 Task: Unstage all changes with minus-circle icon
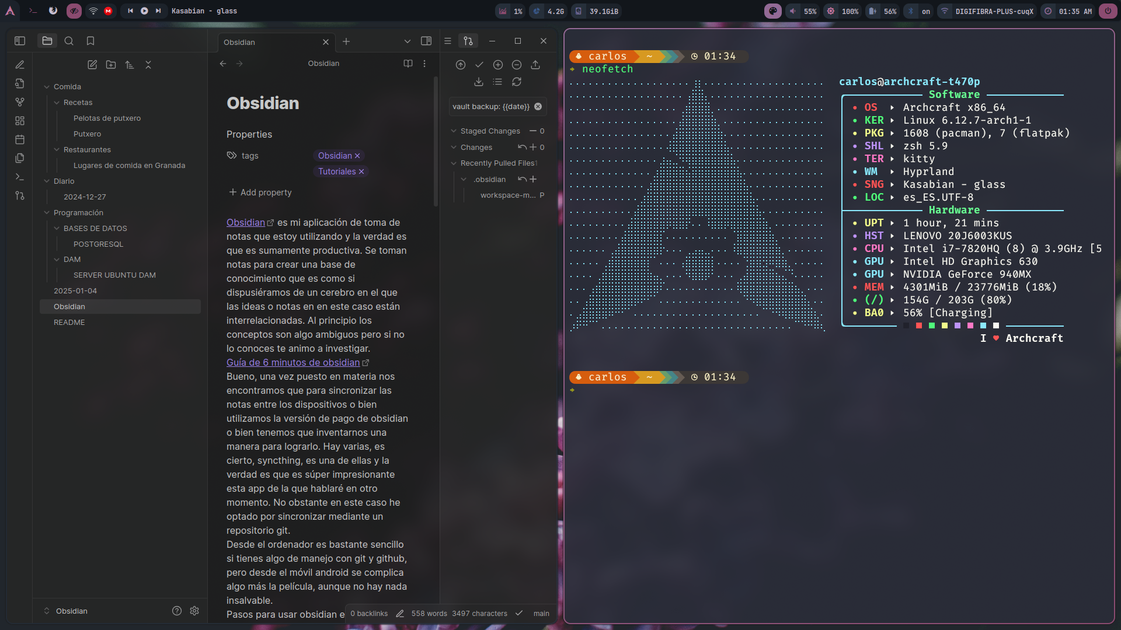coord(517,65)
